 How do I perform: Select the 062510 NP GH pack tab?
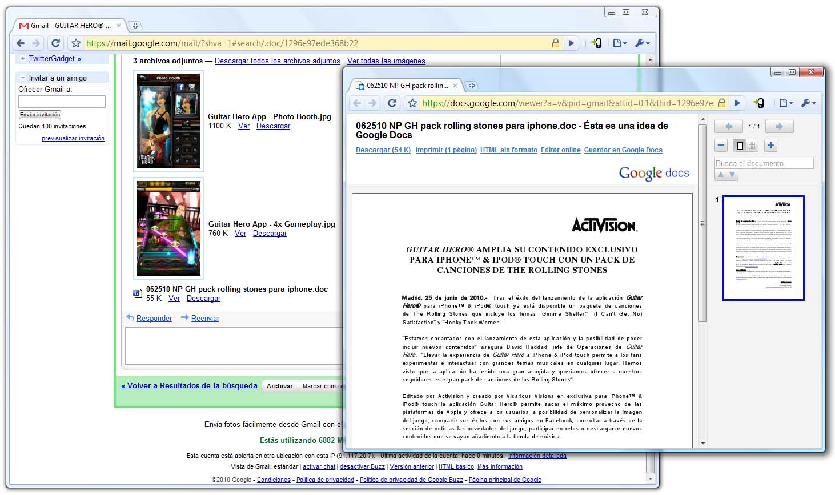(406, 86)
